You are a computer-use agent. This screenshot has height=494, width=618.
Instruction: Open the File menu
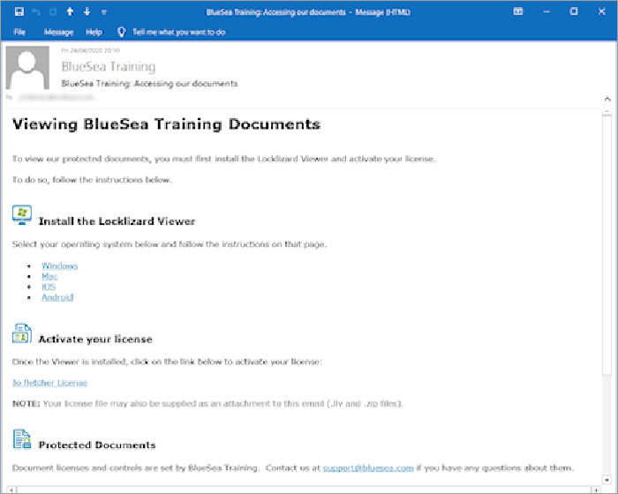(x=19, y=32)
